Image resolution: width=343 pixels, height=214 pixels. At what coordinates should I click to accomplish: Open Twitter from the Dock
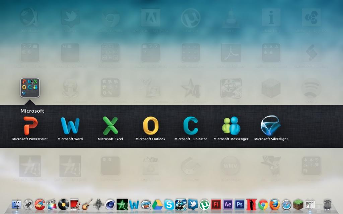point(193,205)
